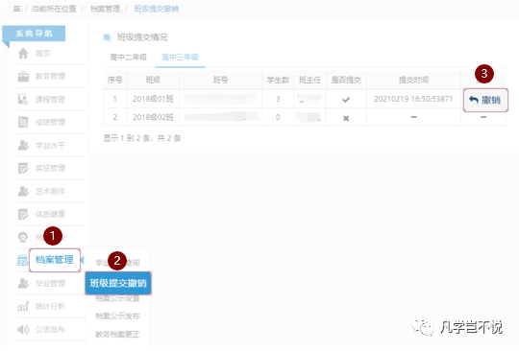
Task: Click the 统计分析 chart icon
Action: pyautogui.click(x=23, y=306)
